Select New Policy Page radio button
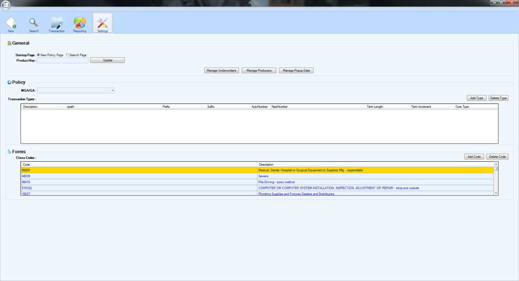This screenshot has height=281, width=519. (38, 55)
